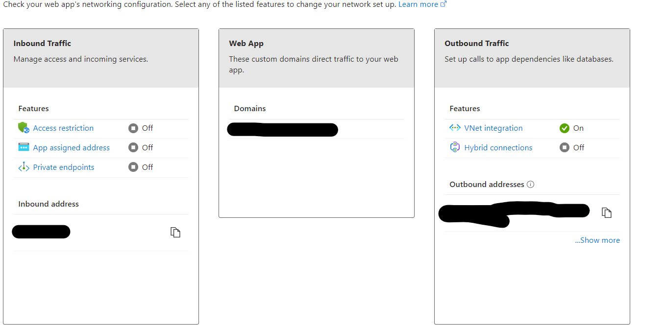
Task: Open the App assigned address link
Action: coord(72,148)
